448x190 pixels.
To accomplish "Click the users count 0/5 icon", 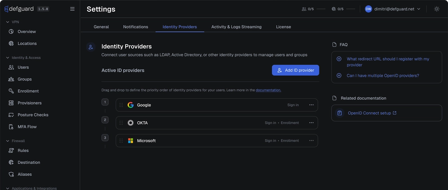I will 304,9.
